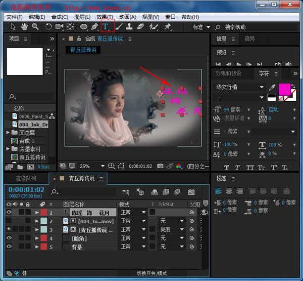Screen dimensions: 303x281
Task: Toggle Faux Bold text style
Action: click(x=227, y=168)
